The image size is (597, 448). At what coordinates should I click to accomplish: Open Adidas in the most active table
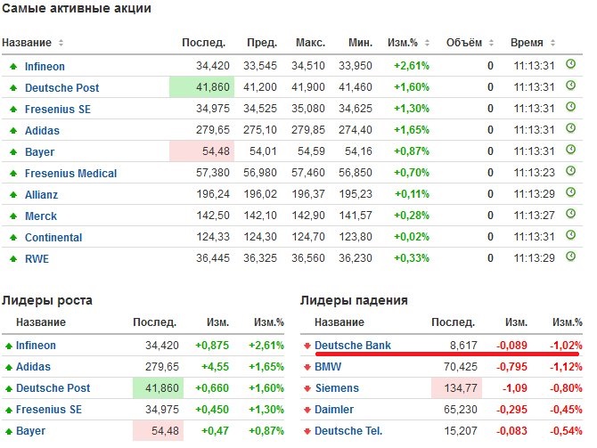[x=42, y=131]
